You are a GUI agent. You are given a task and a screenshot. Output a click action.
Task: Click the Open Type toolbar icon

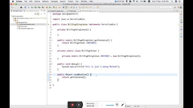click(x=54, y=7)
